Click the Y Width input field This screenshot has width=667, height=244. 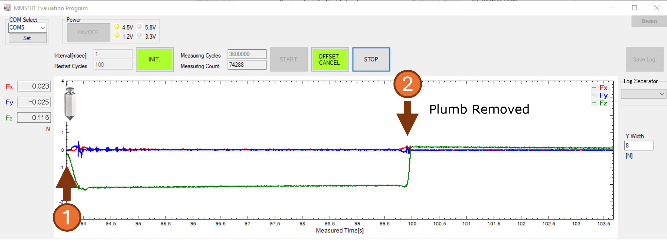click(x=638, y=145)
